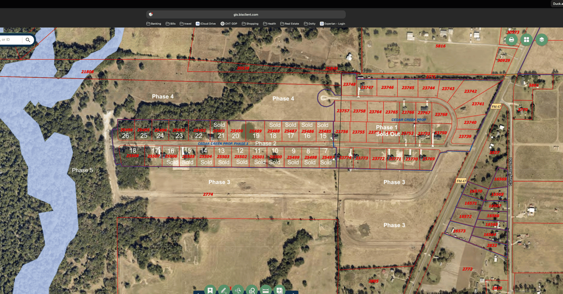This screenshot has height=294, width=563.
Task: Select parcel 5816 label
Action: click(x=440, y=46)
